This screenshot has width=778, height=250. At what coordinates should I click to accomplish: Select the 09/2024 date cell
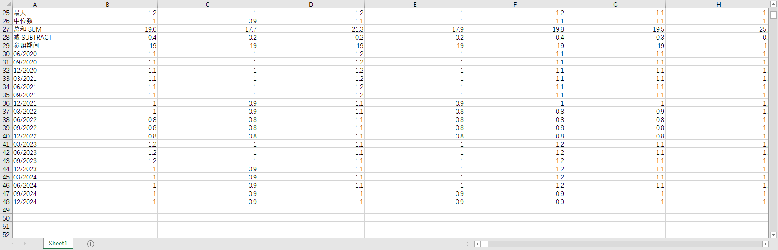click(x=35, y=194)
